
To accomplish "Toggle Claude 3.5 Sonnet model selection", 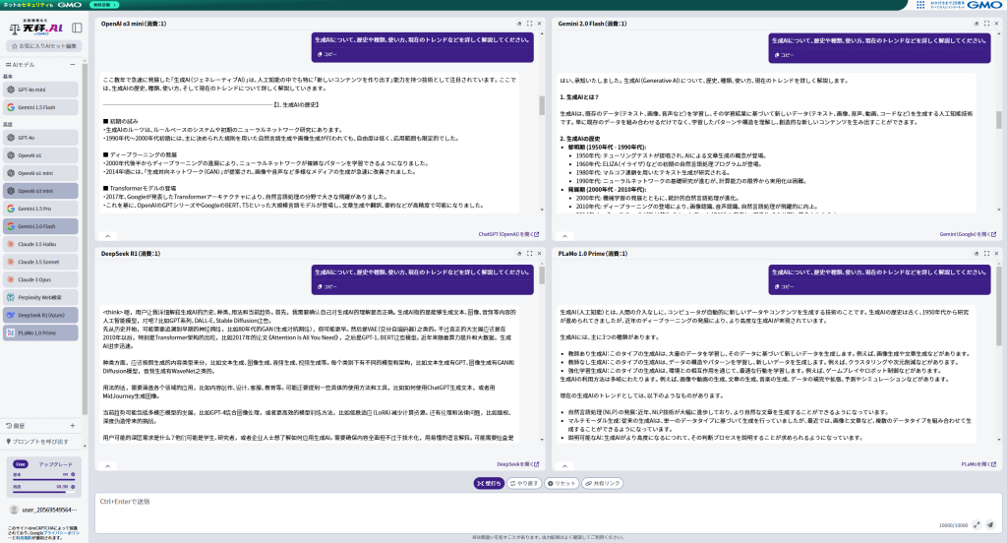I will tap(40, 262).
